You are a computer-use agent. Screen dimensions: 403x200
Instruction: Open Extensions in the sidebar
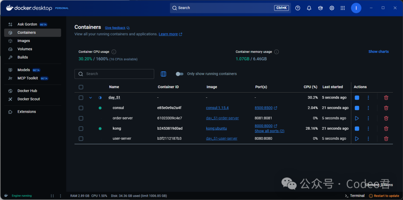point(32,112)
